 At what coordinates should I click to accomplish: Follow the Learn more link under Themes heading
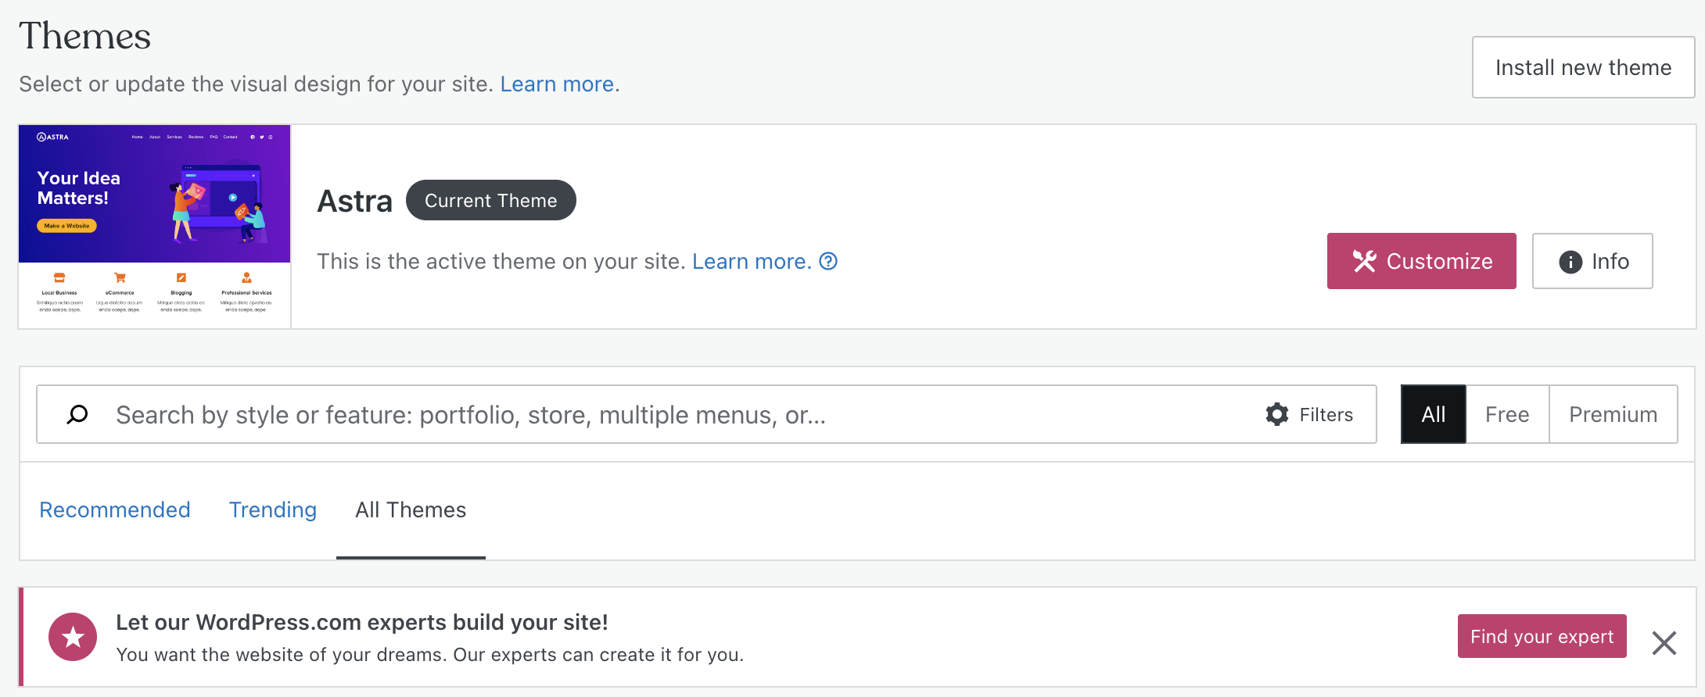click(x=557, y=84)
